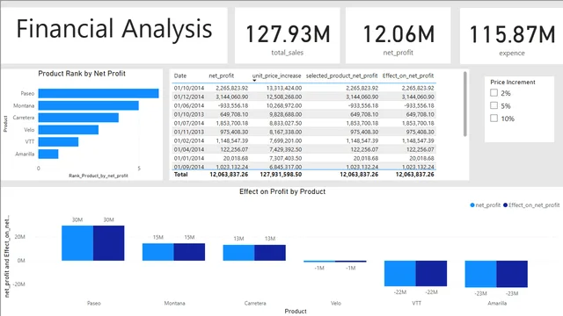The image size is (563, 316).
Task: Click the Product Rank by Net Profit title
Action: 82,74
